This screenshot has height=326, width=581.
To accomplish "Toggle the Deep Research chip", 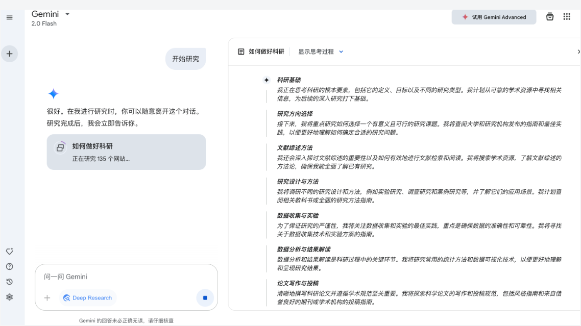I will point(88,298).
